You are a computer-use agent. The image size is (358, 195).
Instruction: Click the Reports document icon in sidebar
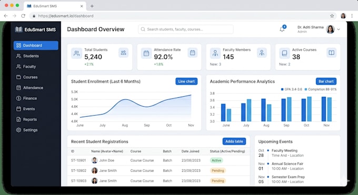(x=18, y=119)
